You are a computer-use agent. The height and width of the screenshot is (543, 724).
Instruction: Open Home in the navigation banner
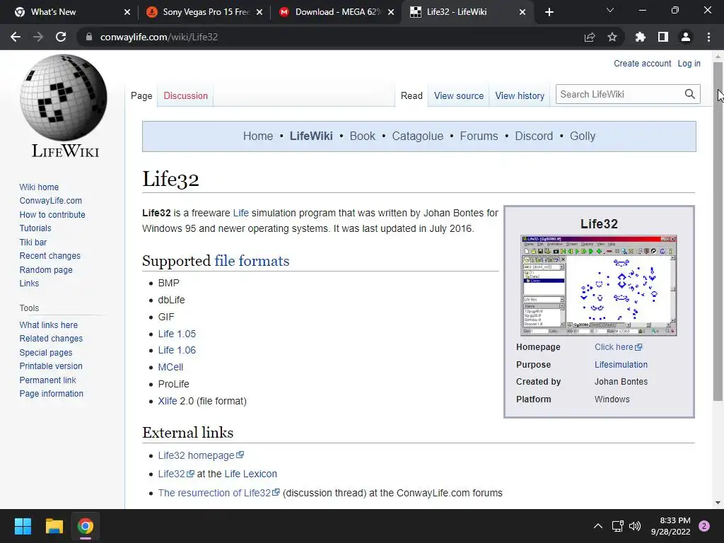click(257, 136)
